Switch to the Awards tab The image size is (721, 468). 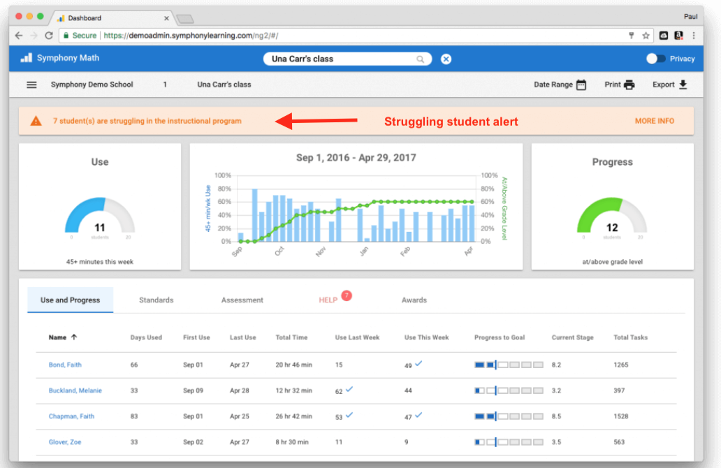414,300
